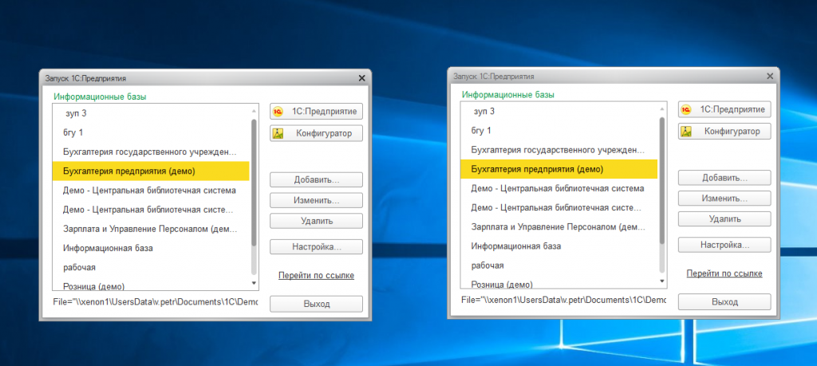
Task: Select untruncated 'Демо - Центральная библиотечная система' in left window
Action: (151, 191)
